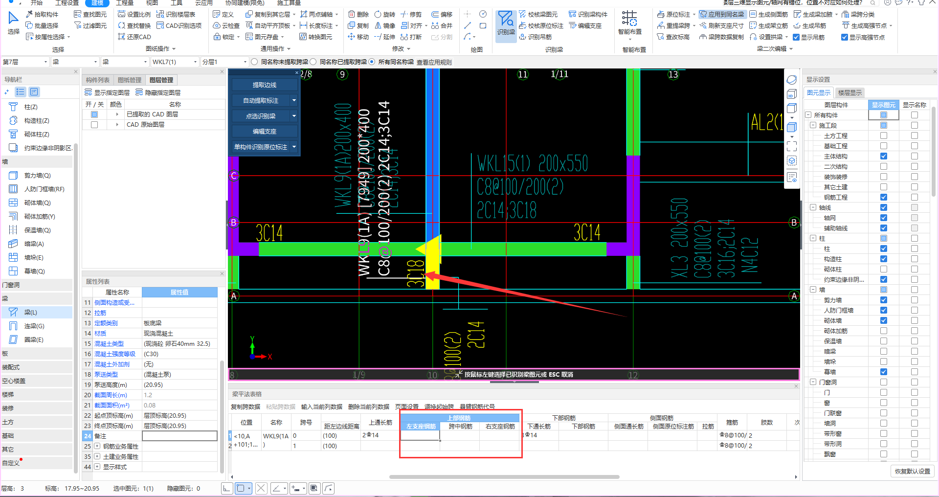Toggle 钢筋工程 显示图元 checkbox

click(x=883, y=197)
